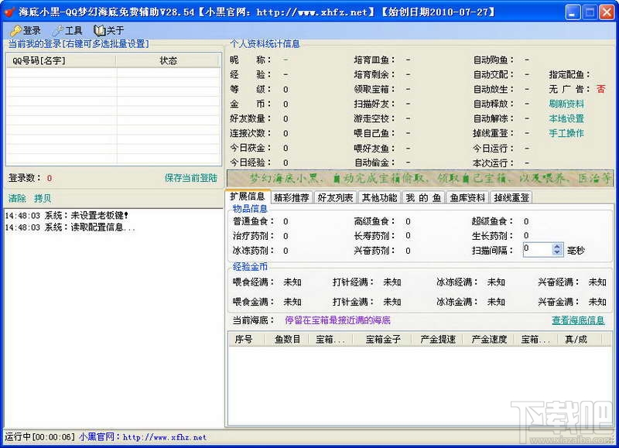Switch to the 其他功能 tab
Screen dimensions: 619x448
379,197
